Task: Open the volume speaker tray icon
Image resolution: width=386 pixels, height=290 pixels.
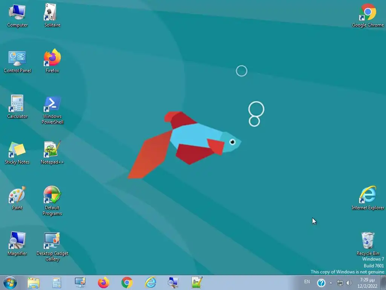Action: click(x=349, y=283)
